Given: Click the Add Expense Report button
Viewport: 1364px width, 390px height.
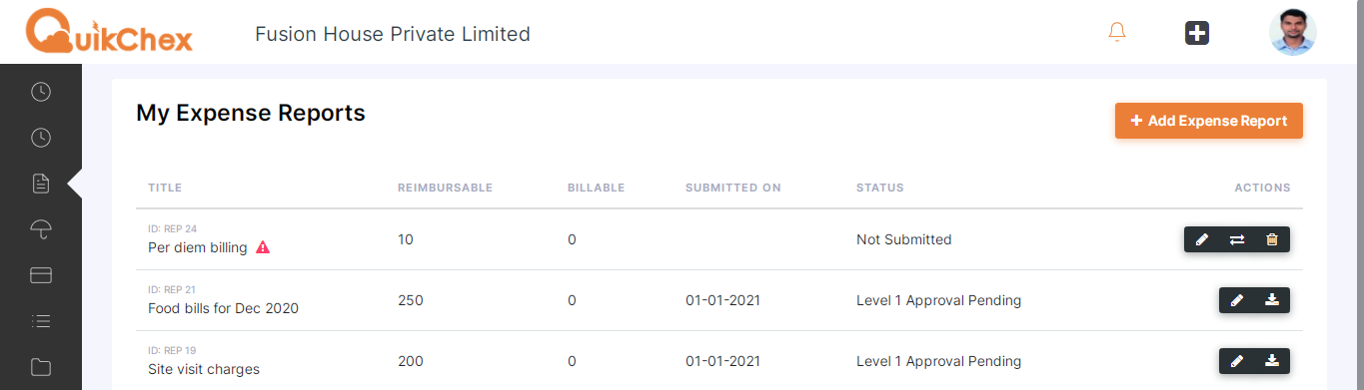Looking at the screenshot, I should click(1209, 121).
